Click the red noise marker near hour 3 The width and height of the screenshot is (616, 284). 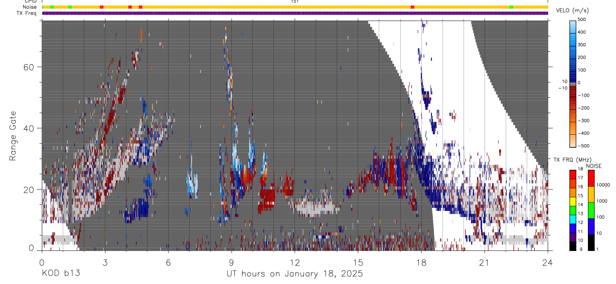(101, 7)
